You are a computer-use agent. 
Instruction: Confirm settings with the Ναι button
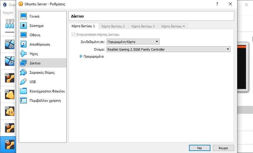(200, 148)
